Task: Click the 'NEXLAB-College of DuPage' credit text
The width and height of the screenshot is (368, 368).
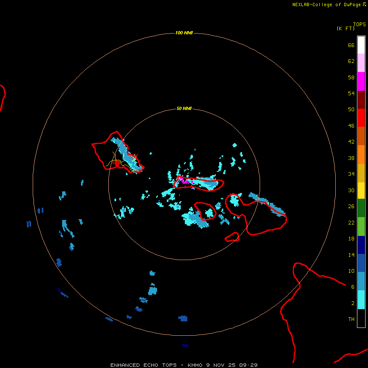Action: coord(326,4)
